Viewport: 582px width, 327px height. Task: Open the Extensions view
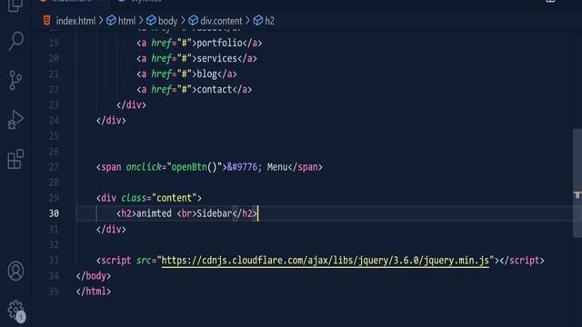(15, 160)
